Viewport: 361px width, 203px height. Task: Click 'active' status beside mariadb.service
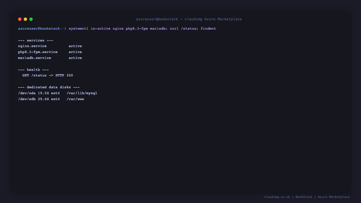click(x=75, y=58)
